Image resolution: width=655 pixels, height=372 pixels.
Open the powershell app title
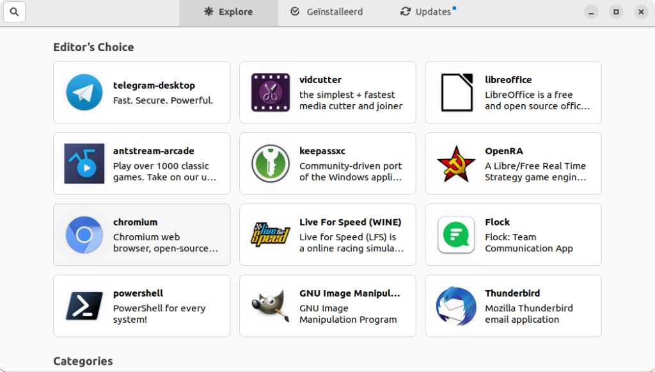(138, 293)
